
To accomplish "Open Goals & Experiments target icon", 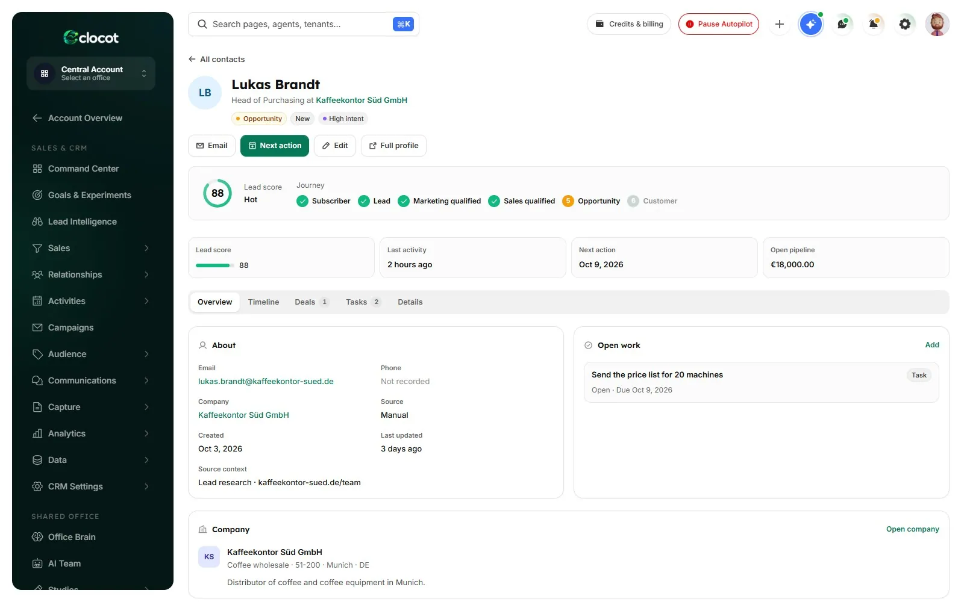I will coord(37,195).
